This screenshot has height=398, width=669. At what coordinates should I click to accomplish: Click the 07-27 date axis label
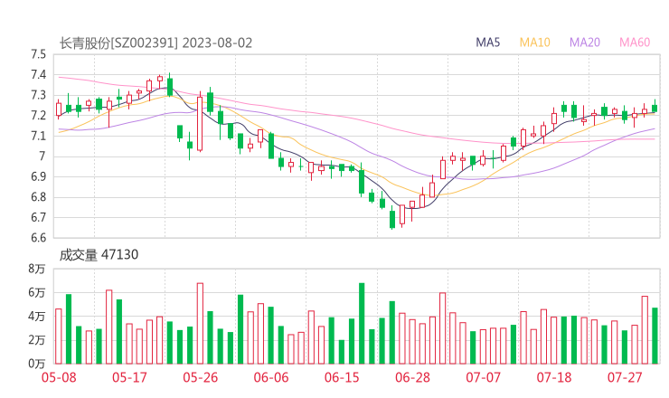(625, 377)
